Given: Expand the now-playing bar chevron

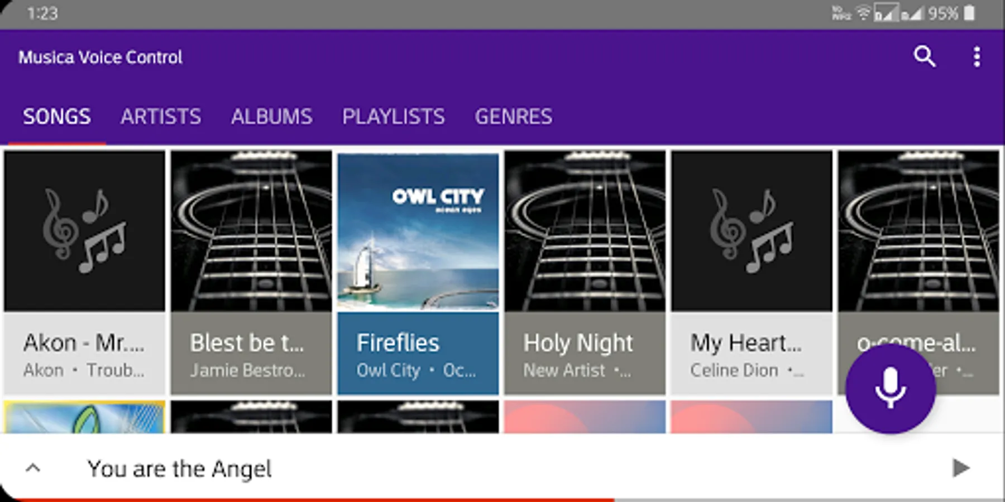Looking at the screenshot, I should pos(33,468).
